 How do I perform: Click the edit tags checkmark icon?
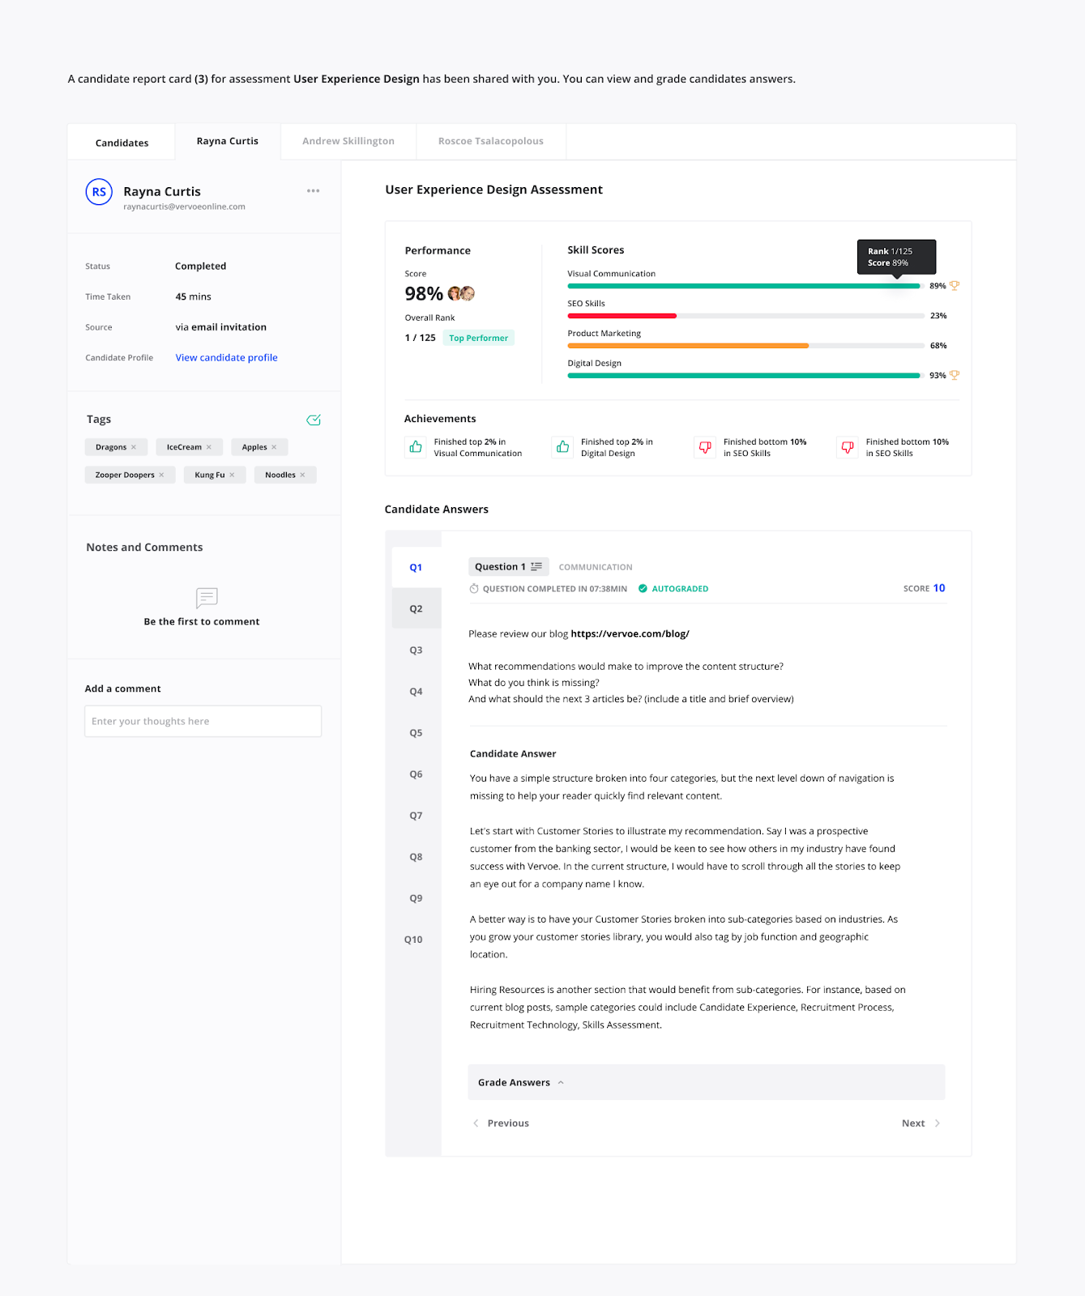(314, 420)
